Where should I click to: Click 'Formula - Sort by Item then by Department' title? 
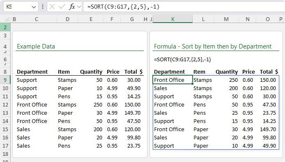tap(213, 46)
